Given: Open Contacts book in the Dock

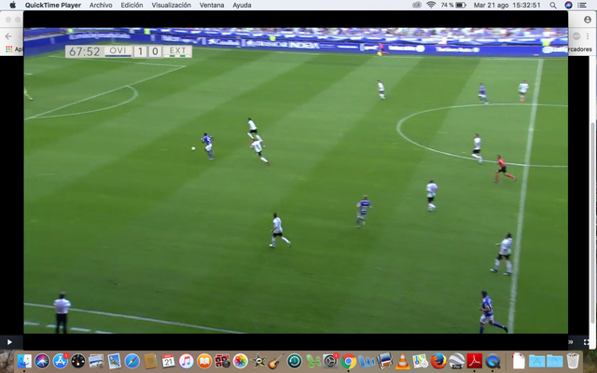Looking at the screenshot, I should click(150, 361).
